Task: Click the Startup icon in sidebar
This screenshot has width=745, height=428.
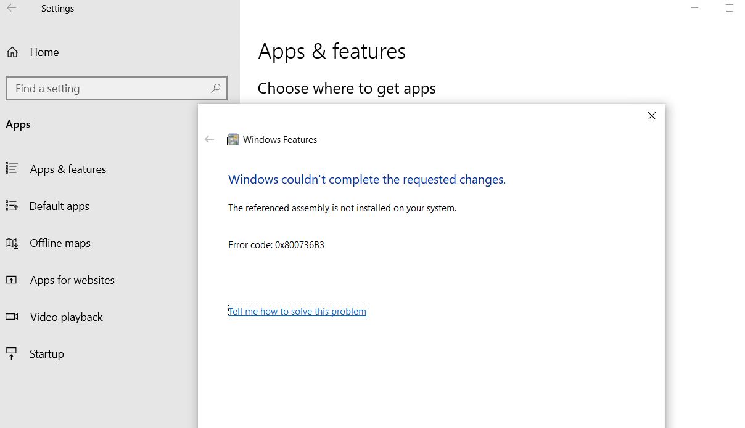Action: click(x=13, y=353)
